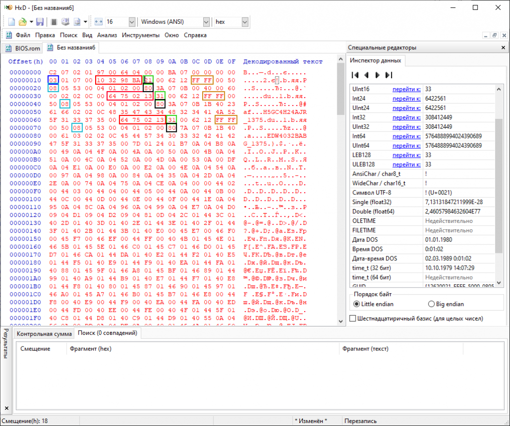Open the Окно menu
The image size is (510, 426).
point(171,35)
